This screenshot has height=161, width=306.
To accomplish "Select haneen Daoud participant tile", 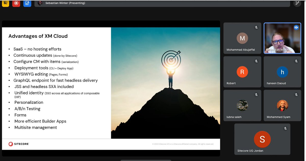I will point(282,71).
